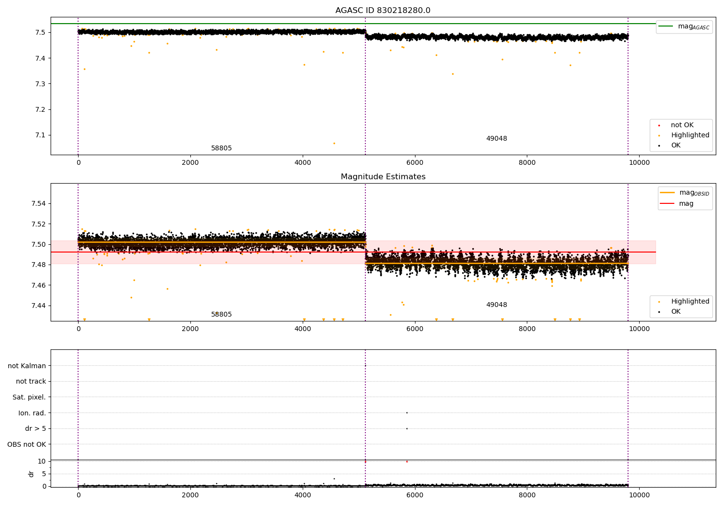Select obsid label 58805 in the top plot
The image size is (723, 506).
point(221,148)
